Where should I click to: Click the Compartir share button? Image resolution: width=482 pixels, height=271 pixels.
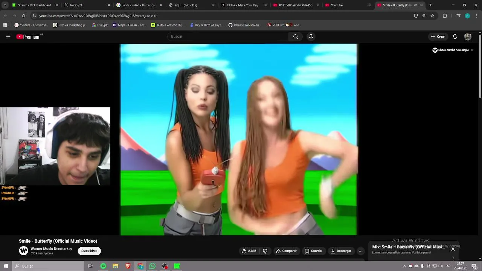click(286, 251)
